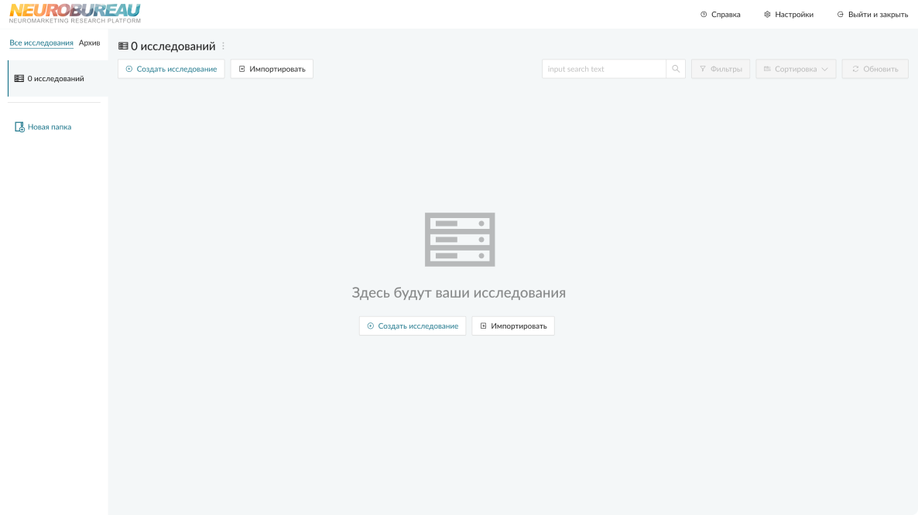Click the magnifier search icon button
This screenshot has height=515, width=918.
676,69
